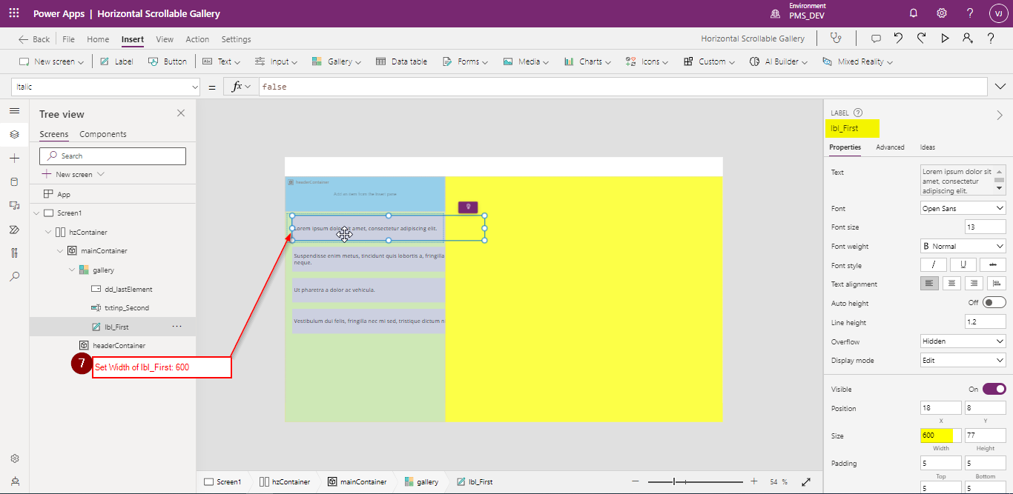
Task: Open the Variables tools icon in left rail
Action: click(14, 253)
